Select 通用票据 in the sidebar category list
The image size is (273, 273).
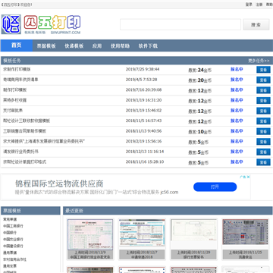(10, 253)
